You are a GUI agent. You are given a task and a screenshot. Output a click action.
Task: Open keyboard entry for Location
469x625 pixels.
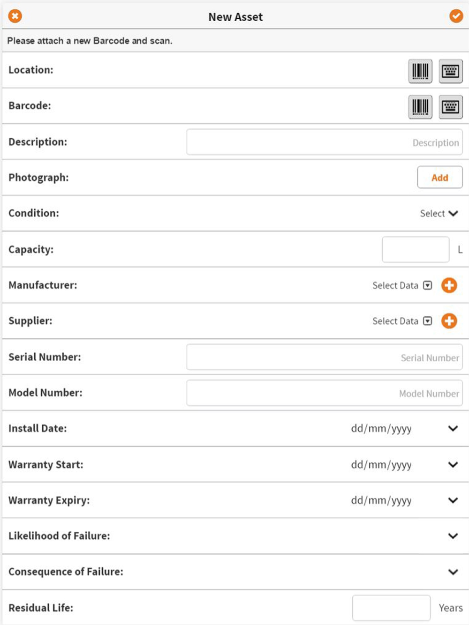tap(451, 71)
